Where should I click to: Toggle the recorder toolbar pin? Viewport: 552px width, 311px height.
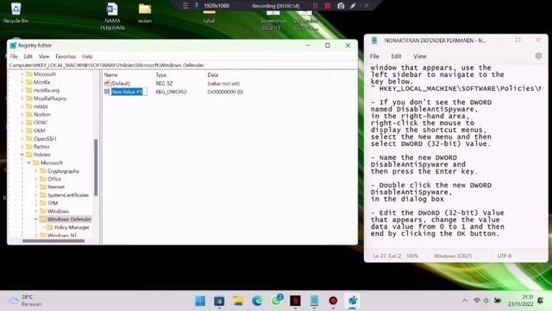click(197, 6)
